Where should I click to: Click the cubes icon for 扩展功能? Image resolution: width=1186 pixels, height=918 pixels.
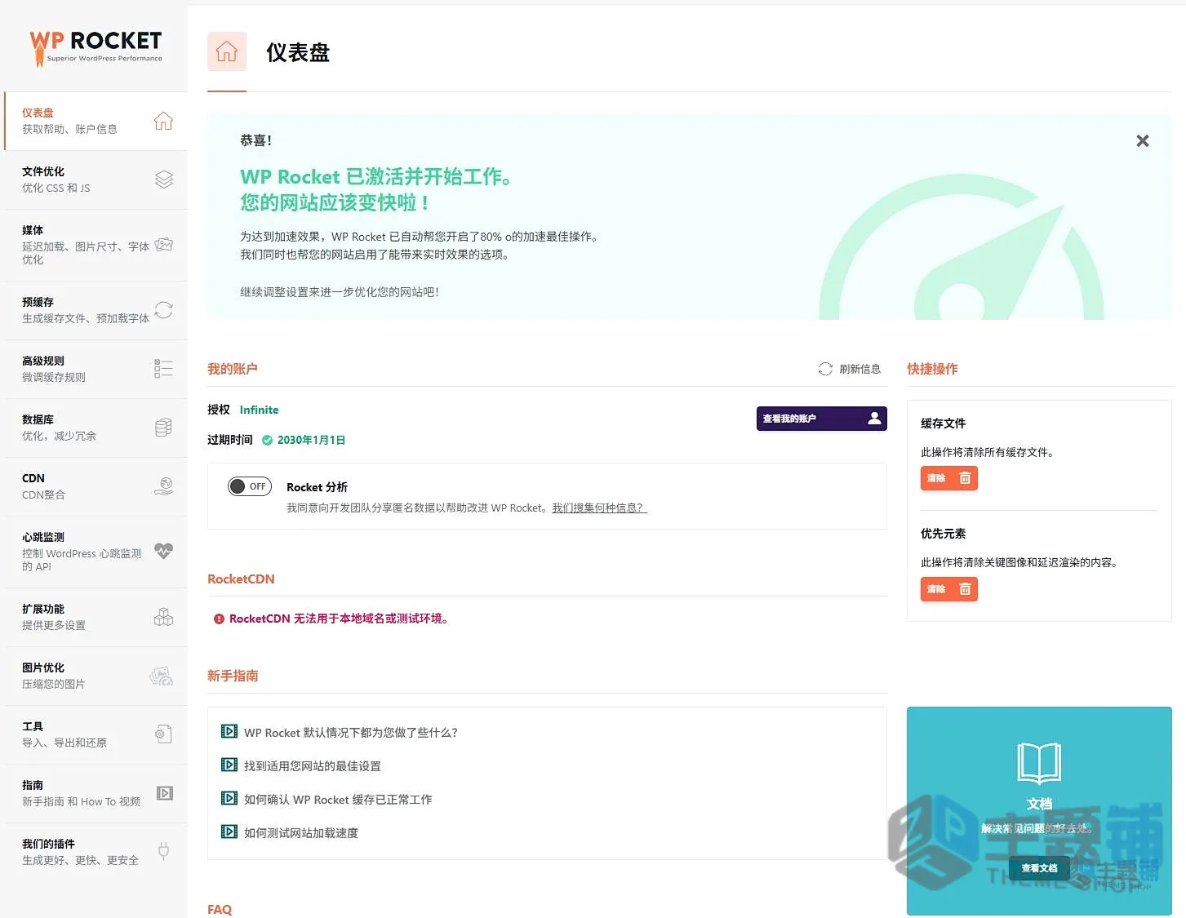163,617
